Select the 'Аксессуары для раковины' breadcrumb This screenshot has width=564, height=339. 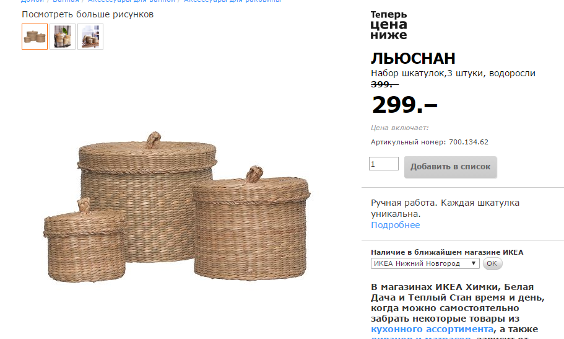coord(232,1)
